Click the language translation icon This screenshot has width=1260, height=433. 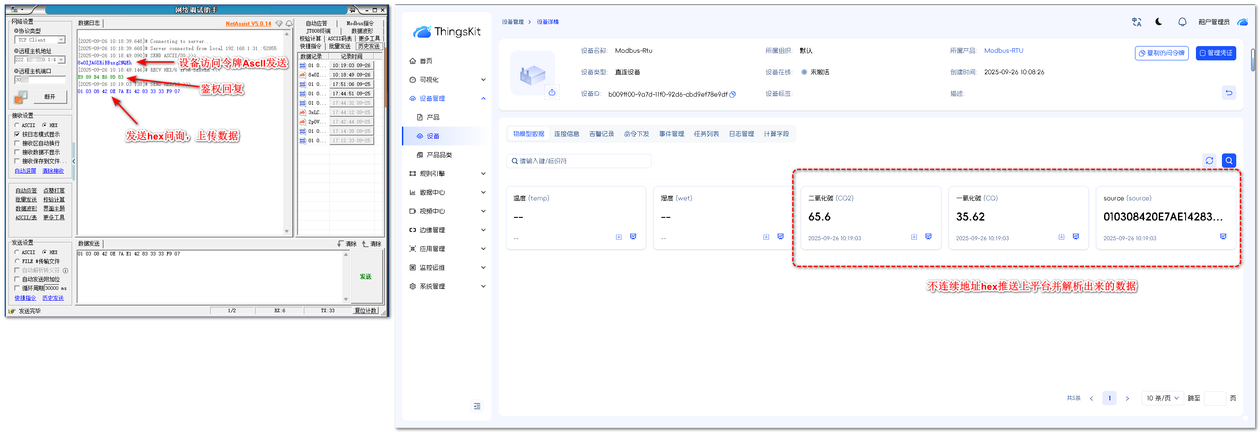1136,22
